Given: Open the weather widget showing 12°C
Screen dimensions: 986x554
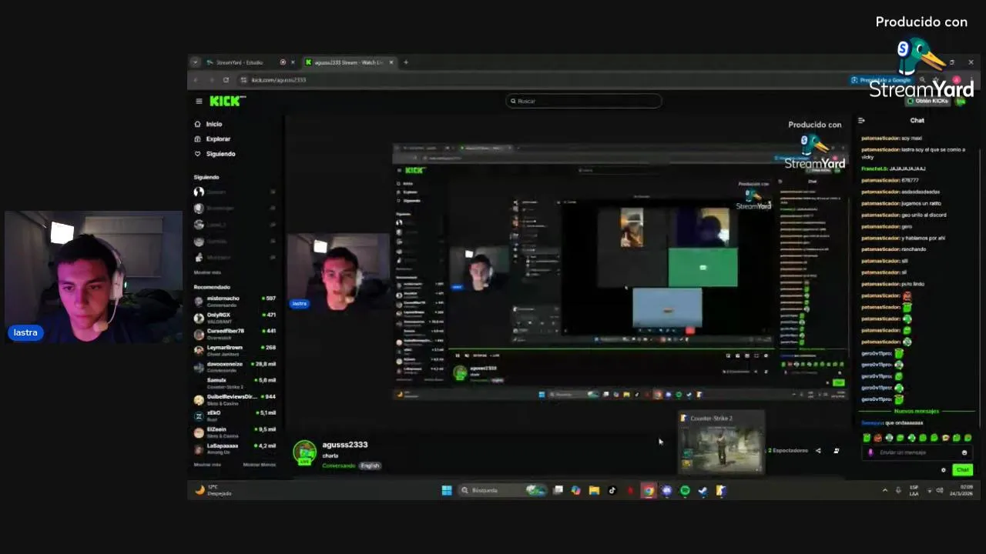Looking at the screenshot, I should point(213,490).
